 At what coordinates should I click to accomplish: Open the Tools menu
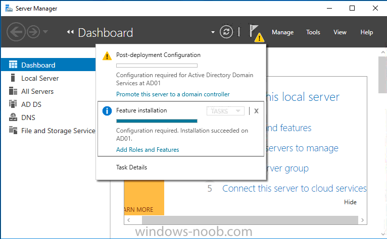pyautogui.click(x=313, y=32)
